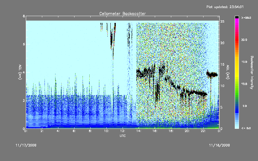Select the "11/17/2008" start date label

tap(26, 145)
